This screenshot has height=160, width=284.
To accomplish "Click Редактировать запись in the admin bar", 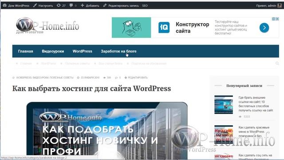I will click(x=121, y=6).
